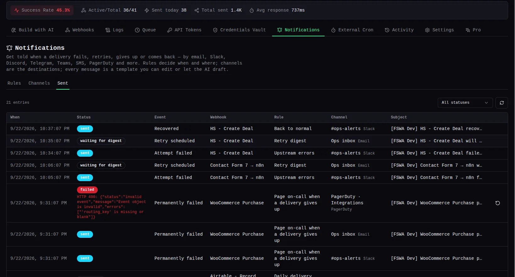
Task: Click the Activity history icon
Action: [x=387, y=30]
